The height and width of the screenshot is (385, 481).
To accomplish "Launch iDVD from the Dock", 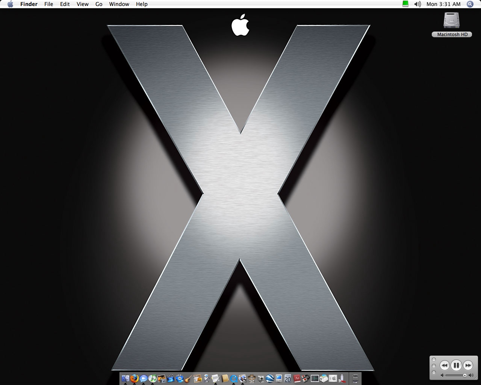I will (x=180, y=378).
